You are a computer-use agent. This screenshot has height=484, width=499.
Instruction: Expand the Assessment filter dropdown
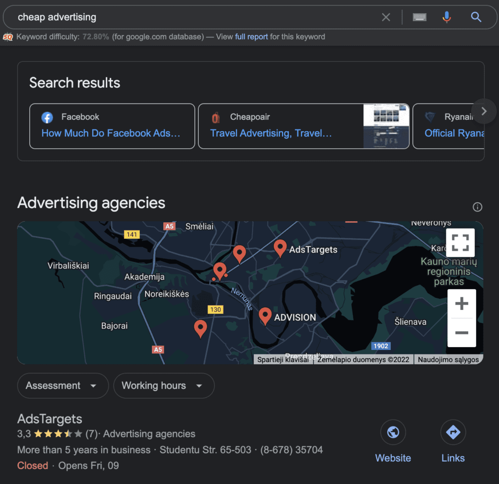point(63,386)
